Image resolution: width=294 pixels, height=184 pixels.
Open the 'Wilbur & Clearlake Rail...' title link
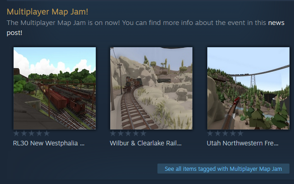pos(146,143)
